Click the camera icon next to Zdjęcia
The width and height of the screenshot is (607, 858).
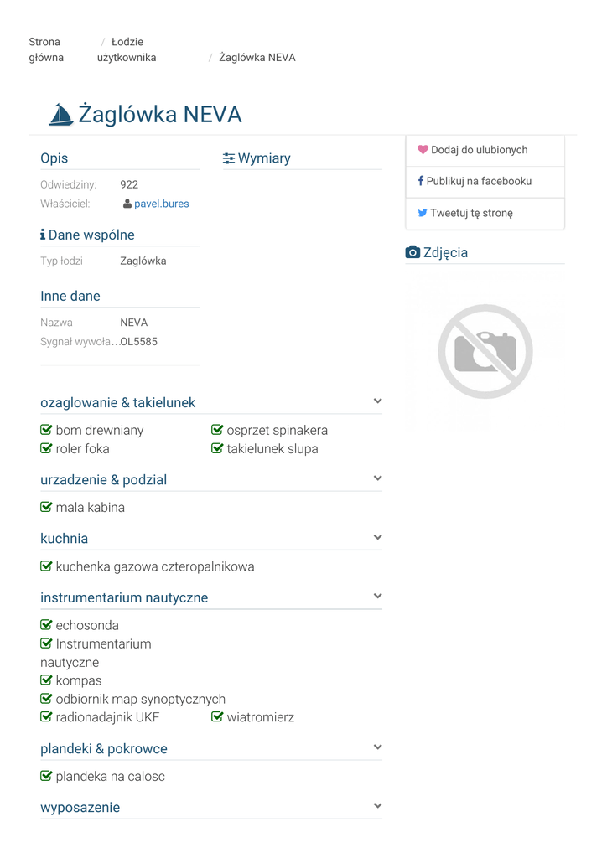(x=412, y=252)
